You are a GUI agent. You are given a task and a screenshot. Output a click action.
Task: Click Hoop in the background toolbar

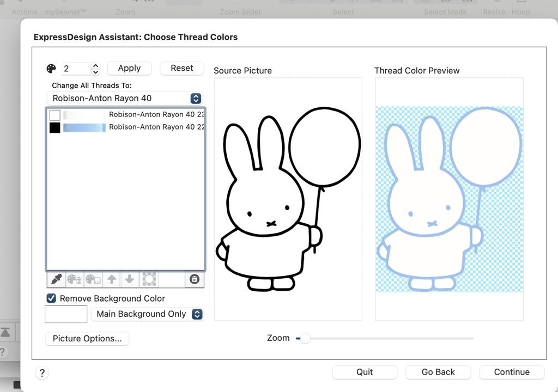click(x=520, y=12)
